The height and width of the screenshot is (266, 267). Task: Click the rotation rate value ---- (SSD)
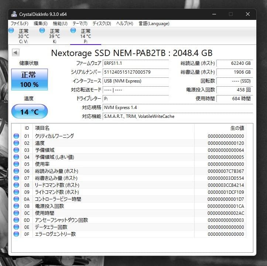(235, 81)
